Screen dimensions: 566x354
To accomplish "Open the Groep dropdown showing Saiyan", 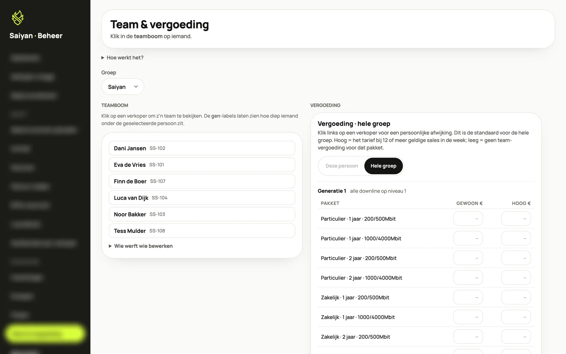I will coord(123,87).
